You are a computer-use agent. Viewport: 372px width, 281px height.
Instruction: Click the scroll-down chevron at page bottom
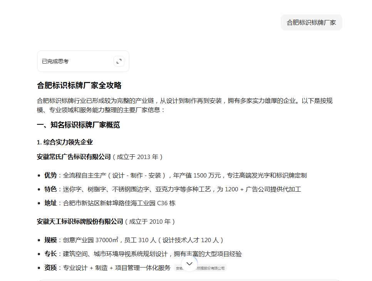pyautogui.click(x=189, y=263)
